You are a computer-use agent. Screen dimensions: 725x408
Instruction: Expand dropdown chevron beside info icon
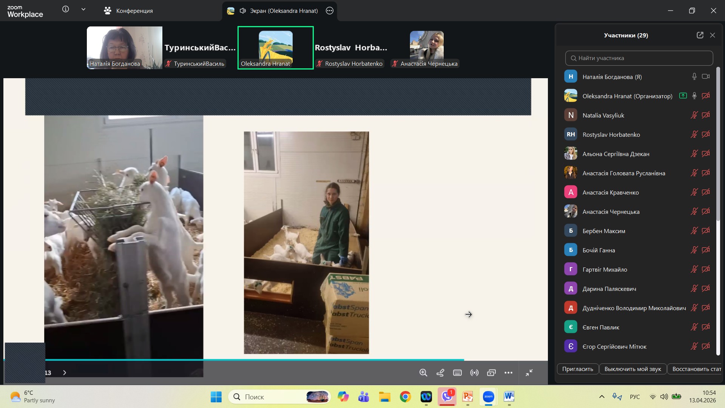pyautogui.click(x=83, y=9)
